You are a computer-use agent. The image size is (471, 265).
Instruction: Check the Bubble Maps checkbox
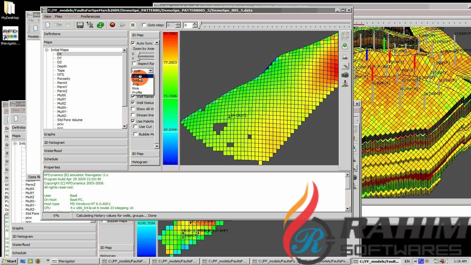136,134
